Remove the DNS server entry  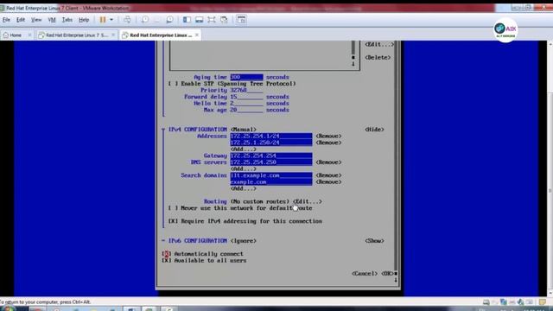pos(328,162)
